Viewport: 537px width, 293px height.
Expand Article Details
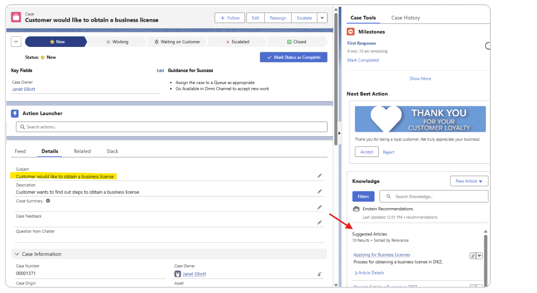(x=369, y=273)
